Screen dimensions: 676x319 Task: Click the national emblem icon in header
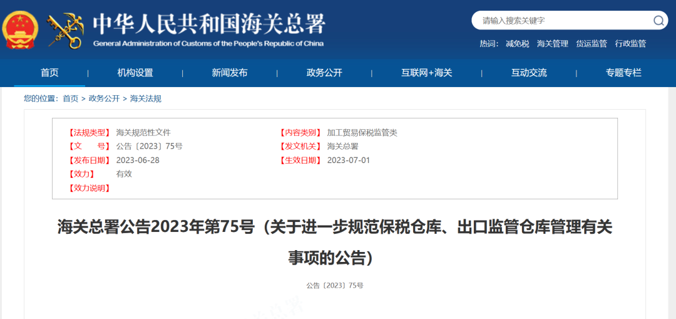click(x=20, y=29)
